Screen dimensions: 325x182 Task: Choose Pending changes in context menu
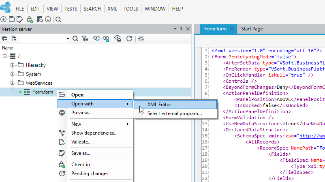(x=95, y=173)
